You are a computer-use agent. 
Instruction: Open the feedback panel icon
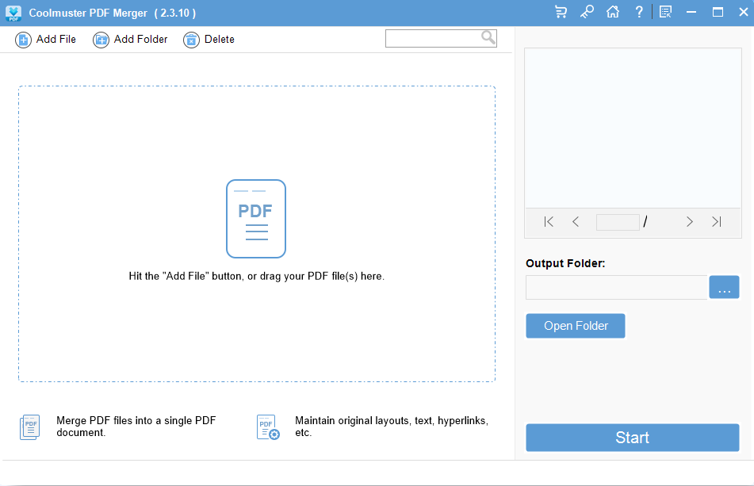click(x=664, y=12)
